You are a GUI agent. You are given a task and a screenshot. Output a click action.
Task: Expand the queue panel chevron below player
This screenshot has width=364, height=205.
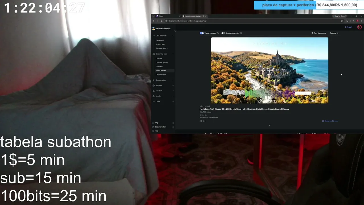click(x=270, y=126)
